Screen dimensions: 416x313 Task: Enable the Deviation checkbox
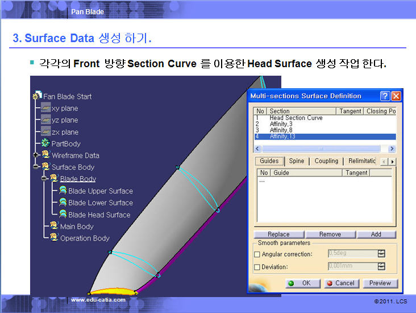(x=257, y=267)
